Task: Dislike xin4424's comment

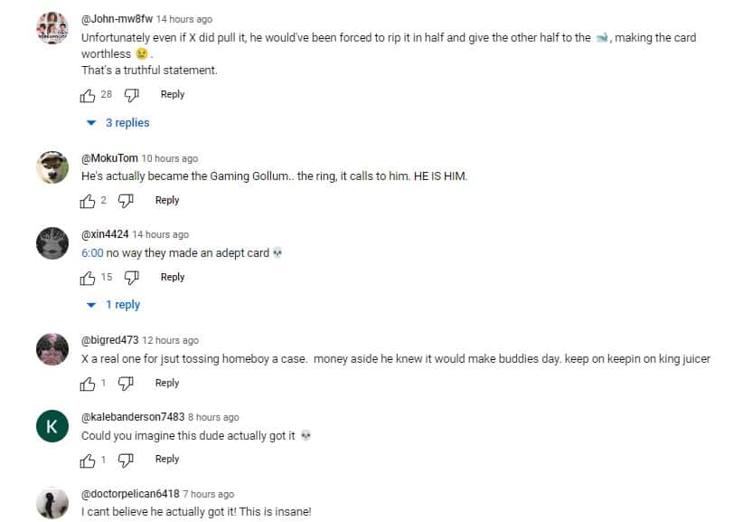Action: click(x=132, y=277)
